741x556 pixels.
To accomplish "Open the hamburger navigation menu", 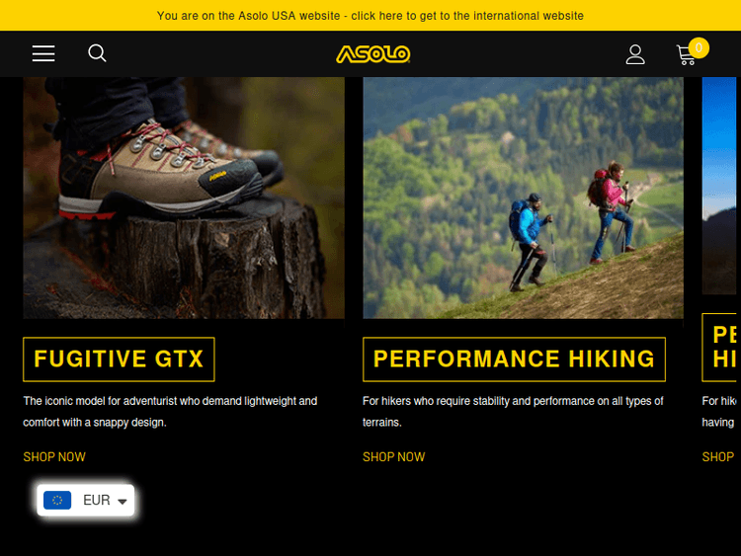I will 43,53.
